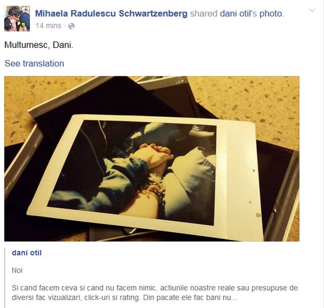
Task: Click the "Multumesc, Dani." post text
Action: [39, 45]
